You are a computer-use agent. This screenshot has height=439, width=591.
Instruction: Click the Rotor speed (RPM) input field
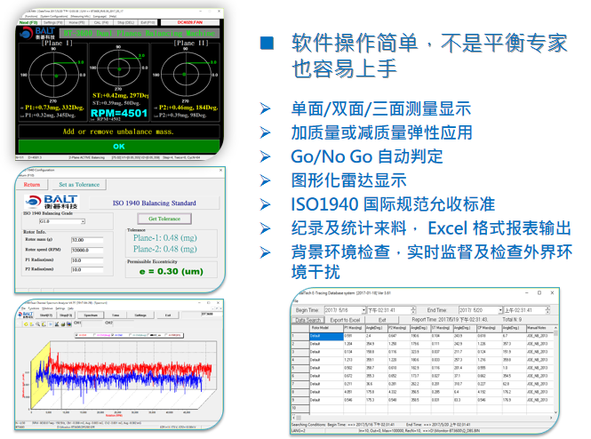[87, 250]
